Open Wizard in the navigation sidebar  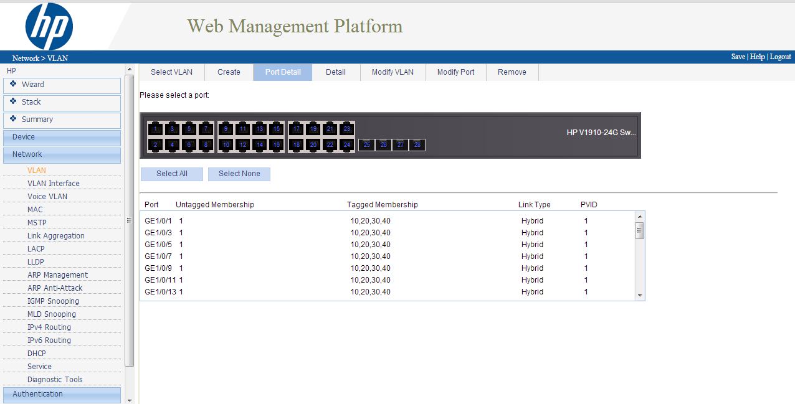pyautogui.click(x=33, y=85)
